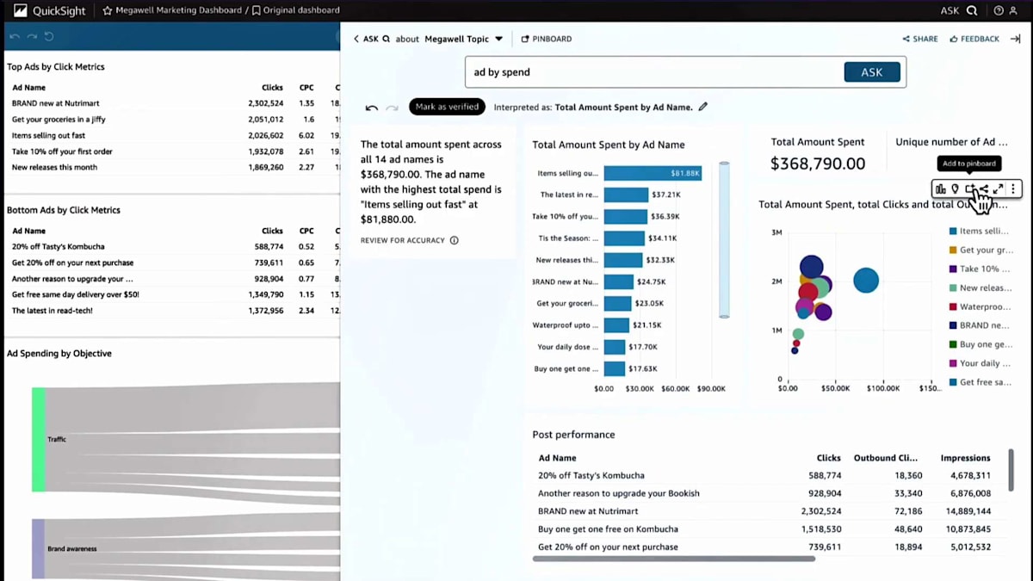Click 'The latest in re...' $37.21K bar
1033x581 pixels.
click(x=626, y=195)
